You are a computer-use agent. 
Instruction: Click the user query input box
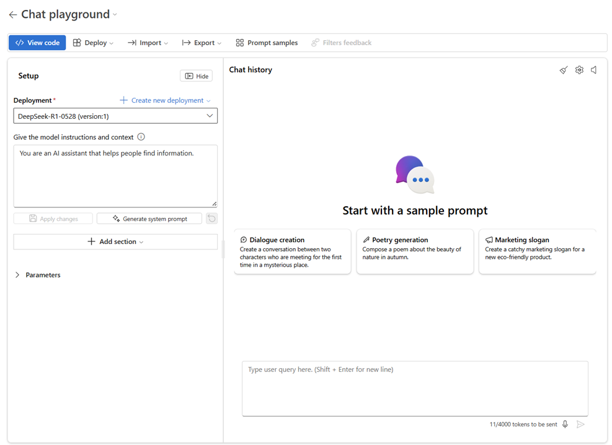pyautogui.click(x=415, y=389)
